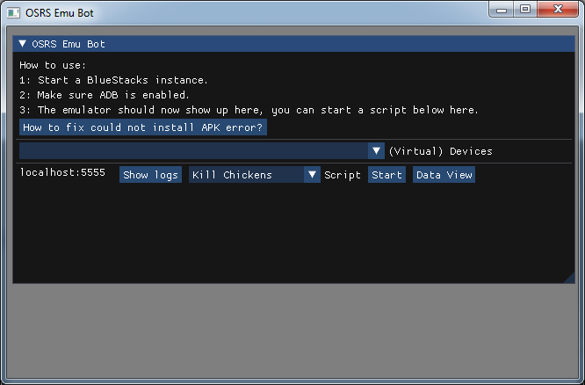Click the 'emulator should now show up' step
The height and width of the screenshot is (385, 585).
pos(249,110)
